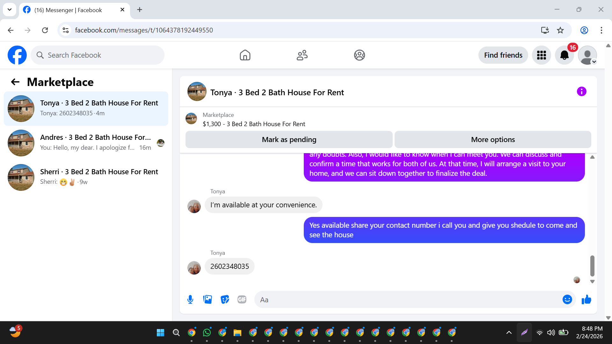Open the Facebook menu grid icon

[541, 55]
